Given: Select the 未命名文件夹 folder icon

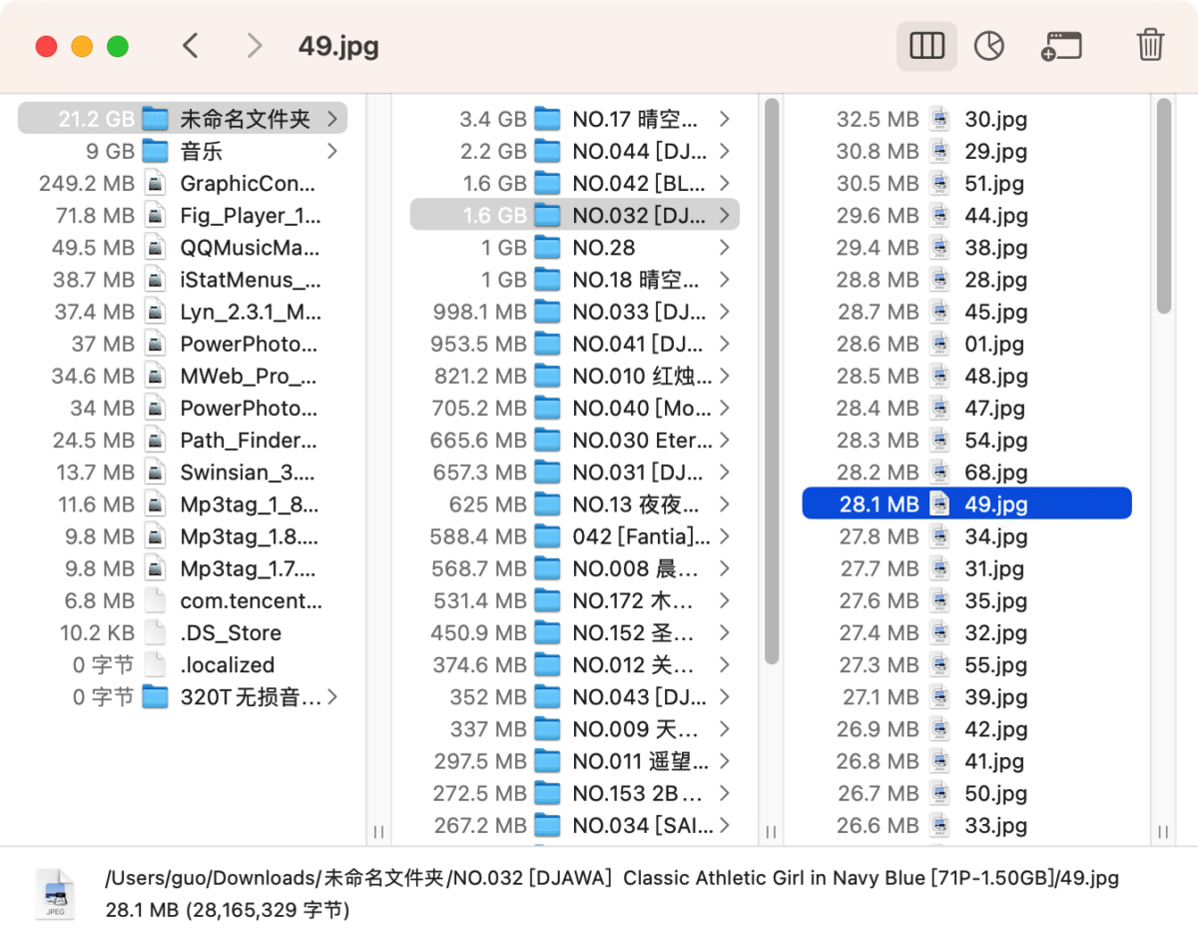Looking at the screenshot, I should [155, 119].
